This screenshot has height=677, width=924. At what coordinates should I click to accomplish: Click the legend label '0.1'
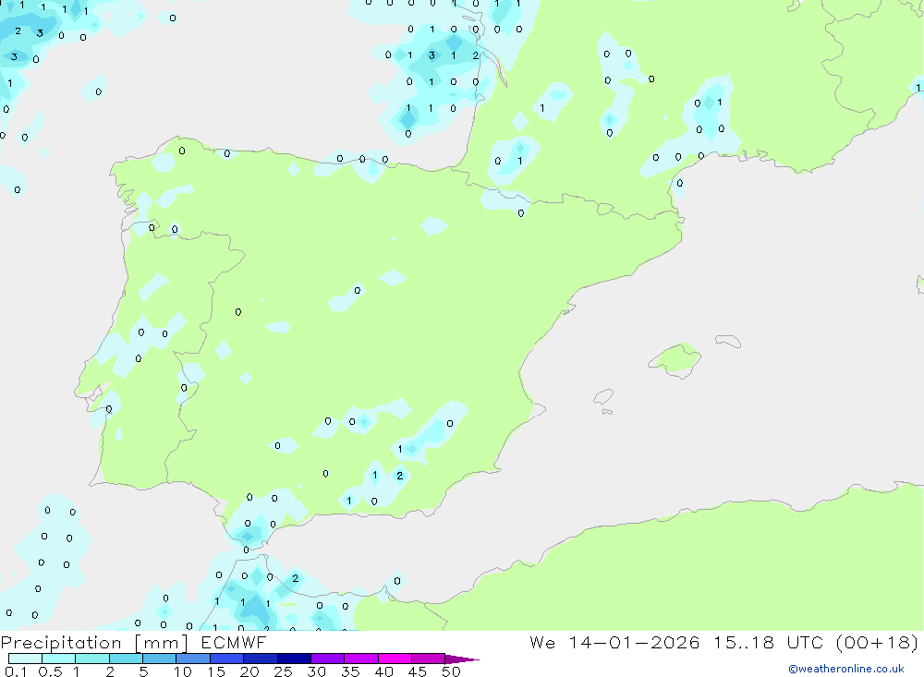pos(16,671)
